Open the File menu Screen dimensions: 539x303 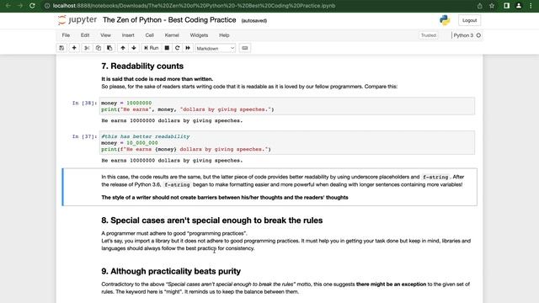point(66,35)
